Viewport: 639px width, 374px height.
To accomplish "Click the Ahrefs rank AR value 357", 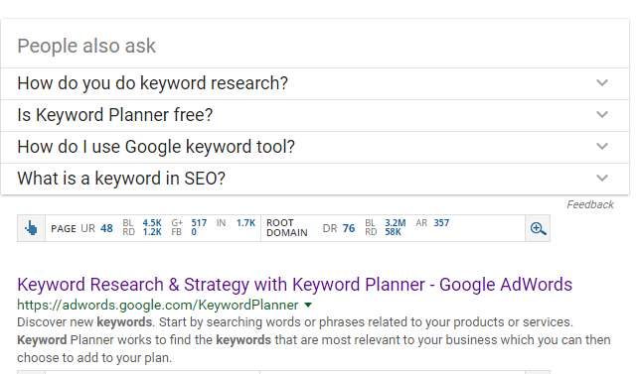I will point(441,223).
